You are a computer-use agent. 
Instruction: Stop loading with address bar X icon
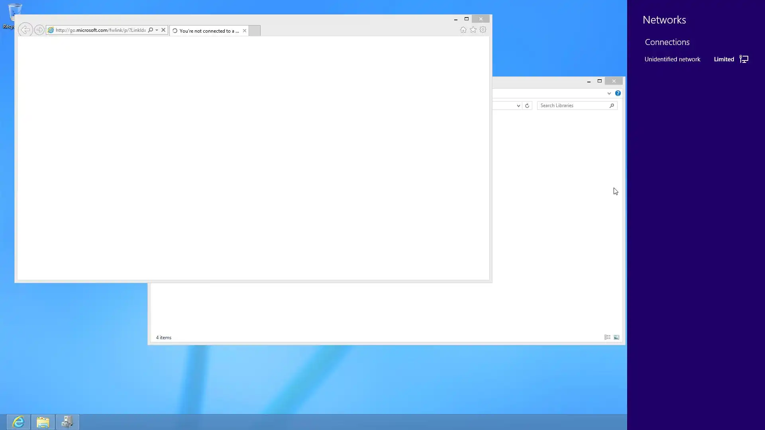point(163,30)
